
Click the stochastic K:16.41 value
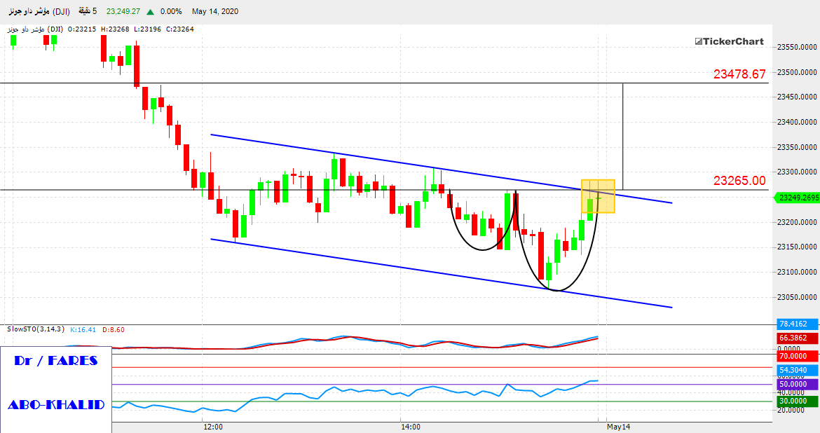83,330
